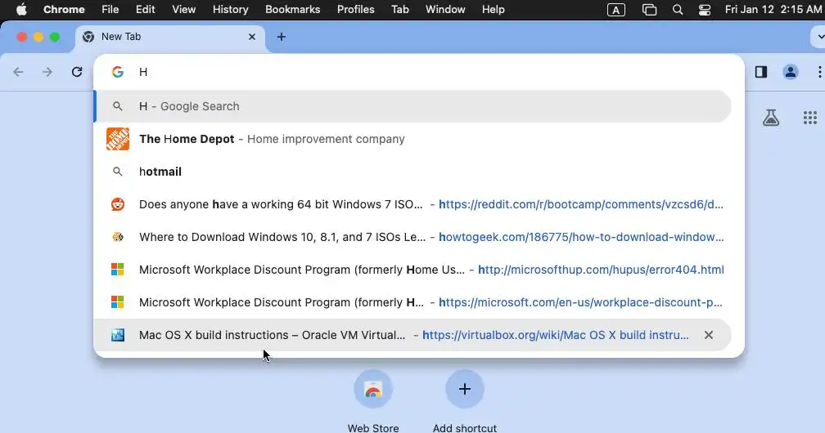This screenshot has height=433, width=825.
Task: Remove the VirtualBox suggestion with X
Action: (x=709, y=335)
